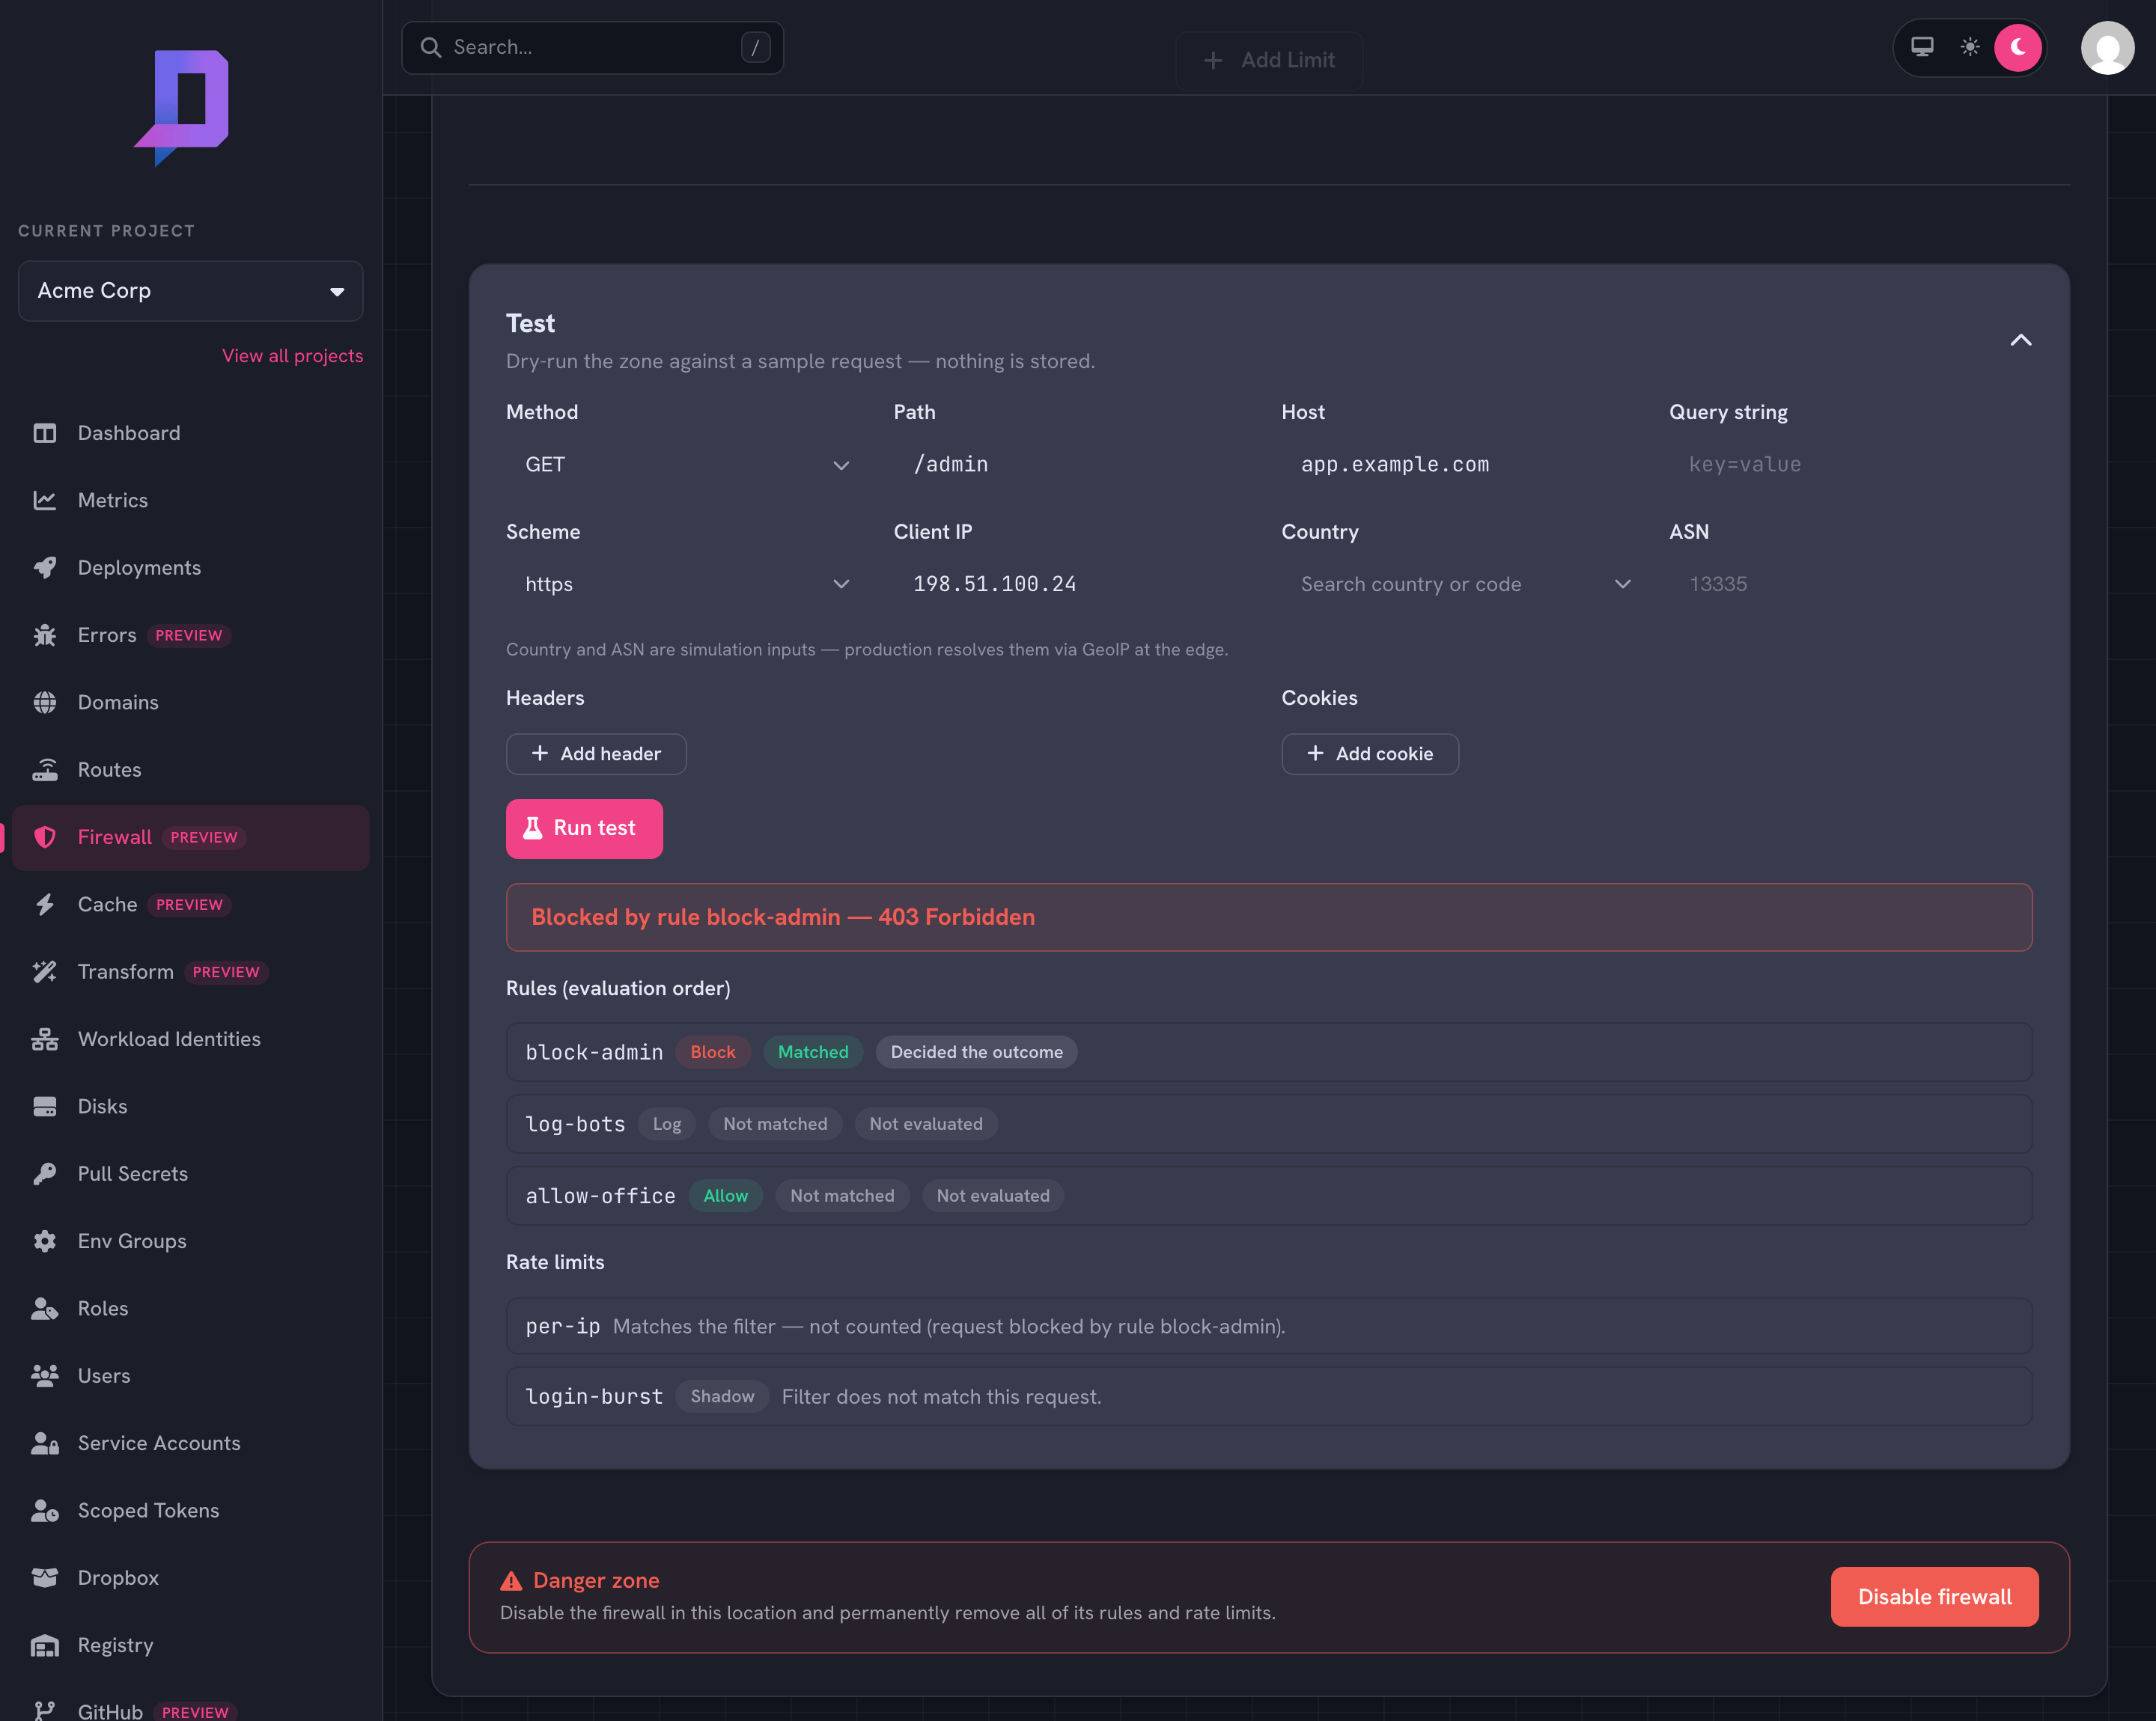Click the per-ip rate limit name
Image resolution: width=2156 pixels, height=1721 pixels.
pos(563,1326)
